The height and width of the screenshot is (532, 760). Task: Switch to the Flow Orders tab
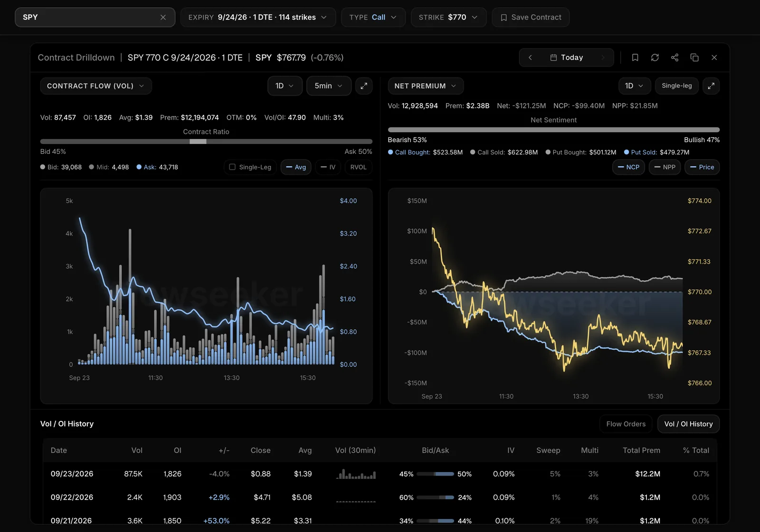tap(626, 424)
